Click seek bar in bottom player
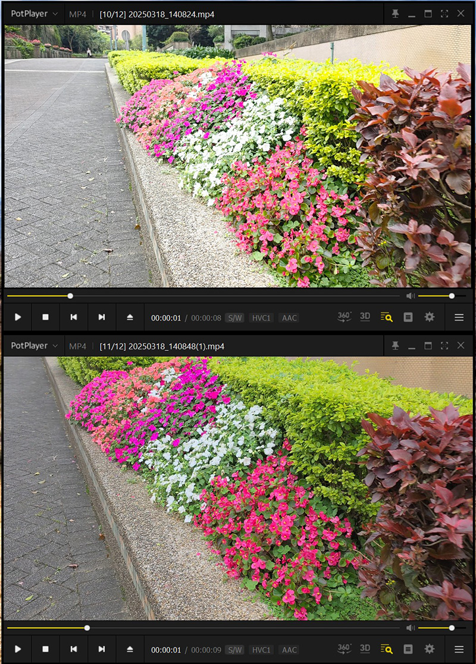 click(x=203, y=628)
